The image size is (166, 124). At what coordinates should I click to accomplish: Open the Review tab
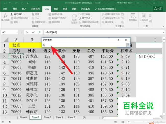(65, 9)
